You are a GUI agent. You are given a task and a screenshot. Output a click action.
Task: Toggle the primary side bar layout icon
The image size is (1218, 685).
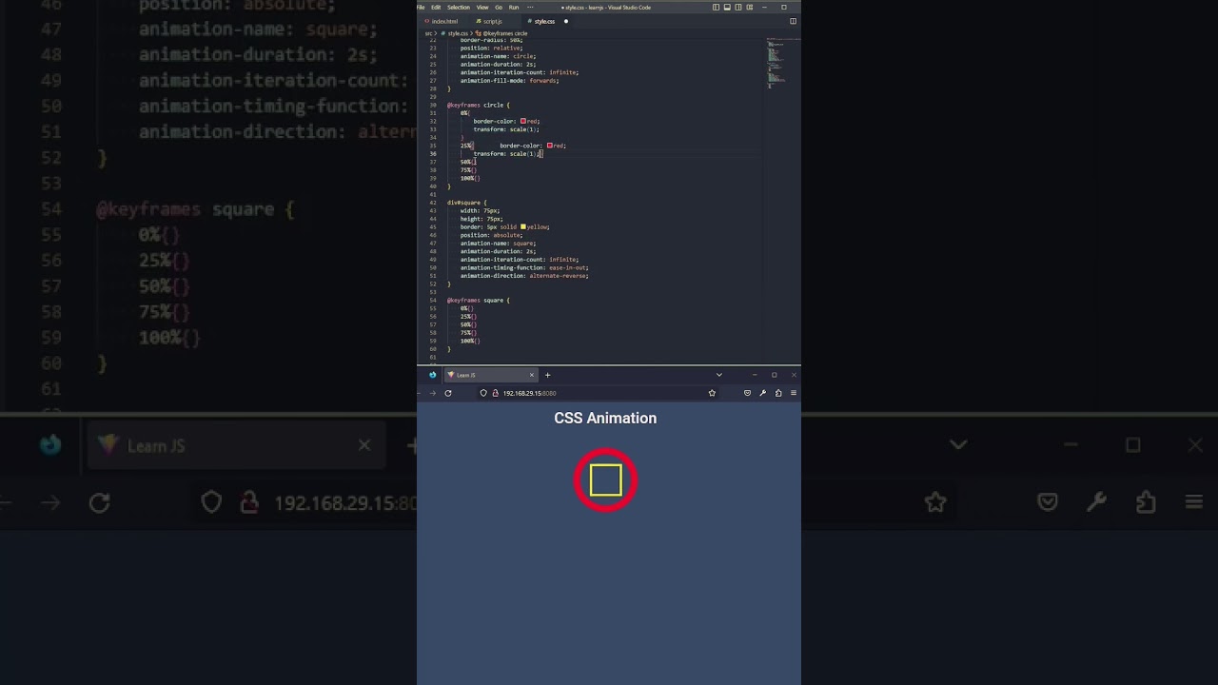[x=717, y=8]
